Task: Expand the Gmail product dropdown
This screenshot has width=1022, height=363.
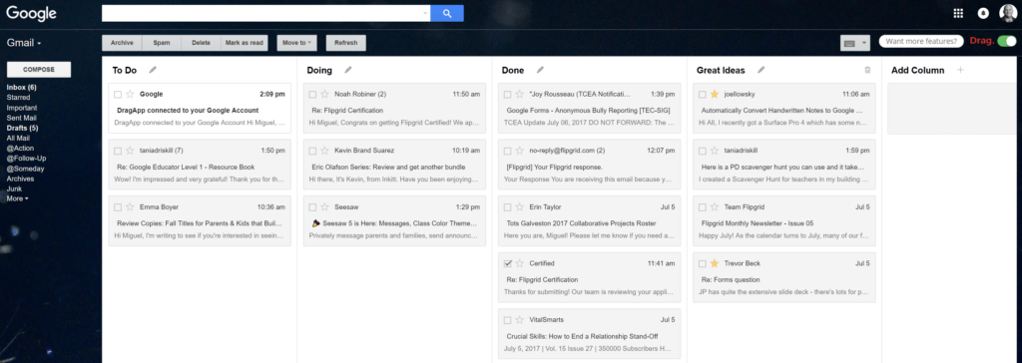Action: tap(24, 43)
